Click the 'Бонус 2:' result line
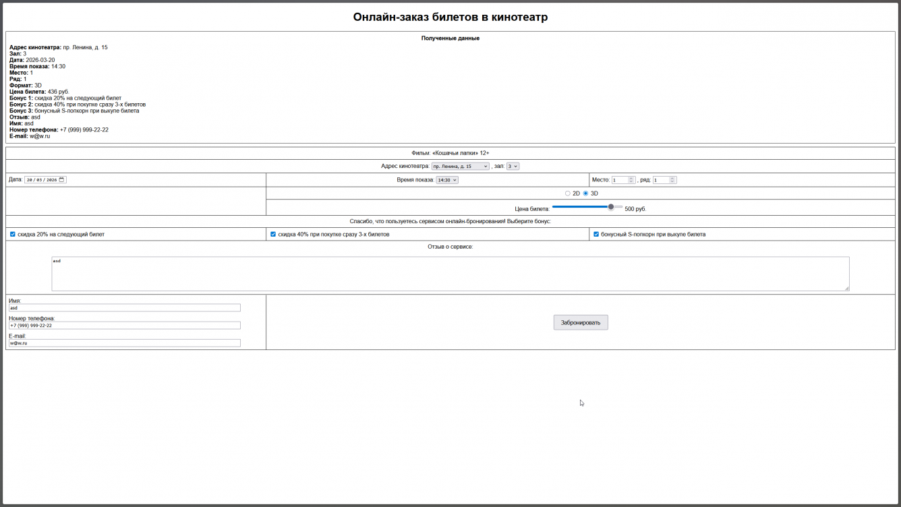This screenshot has height=507, width=901. pos(78,105)
